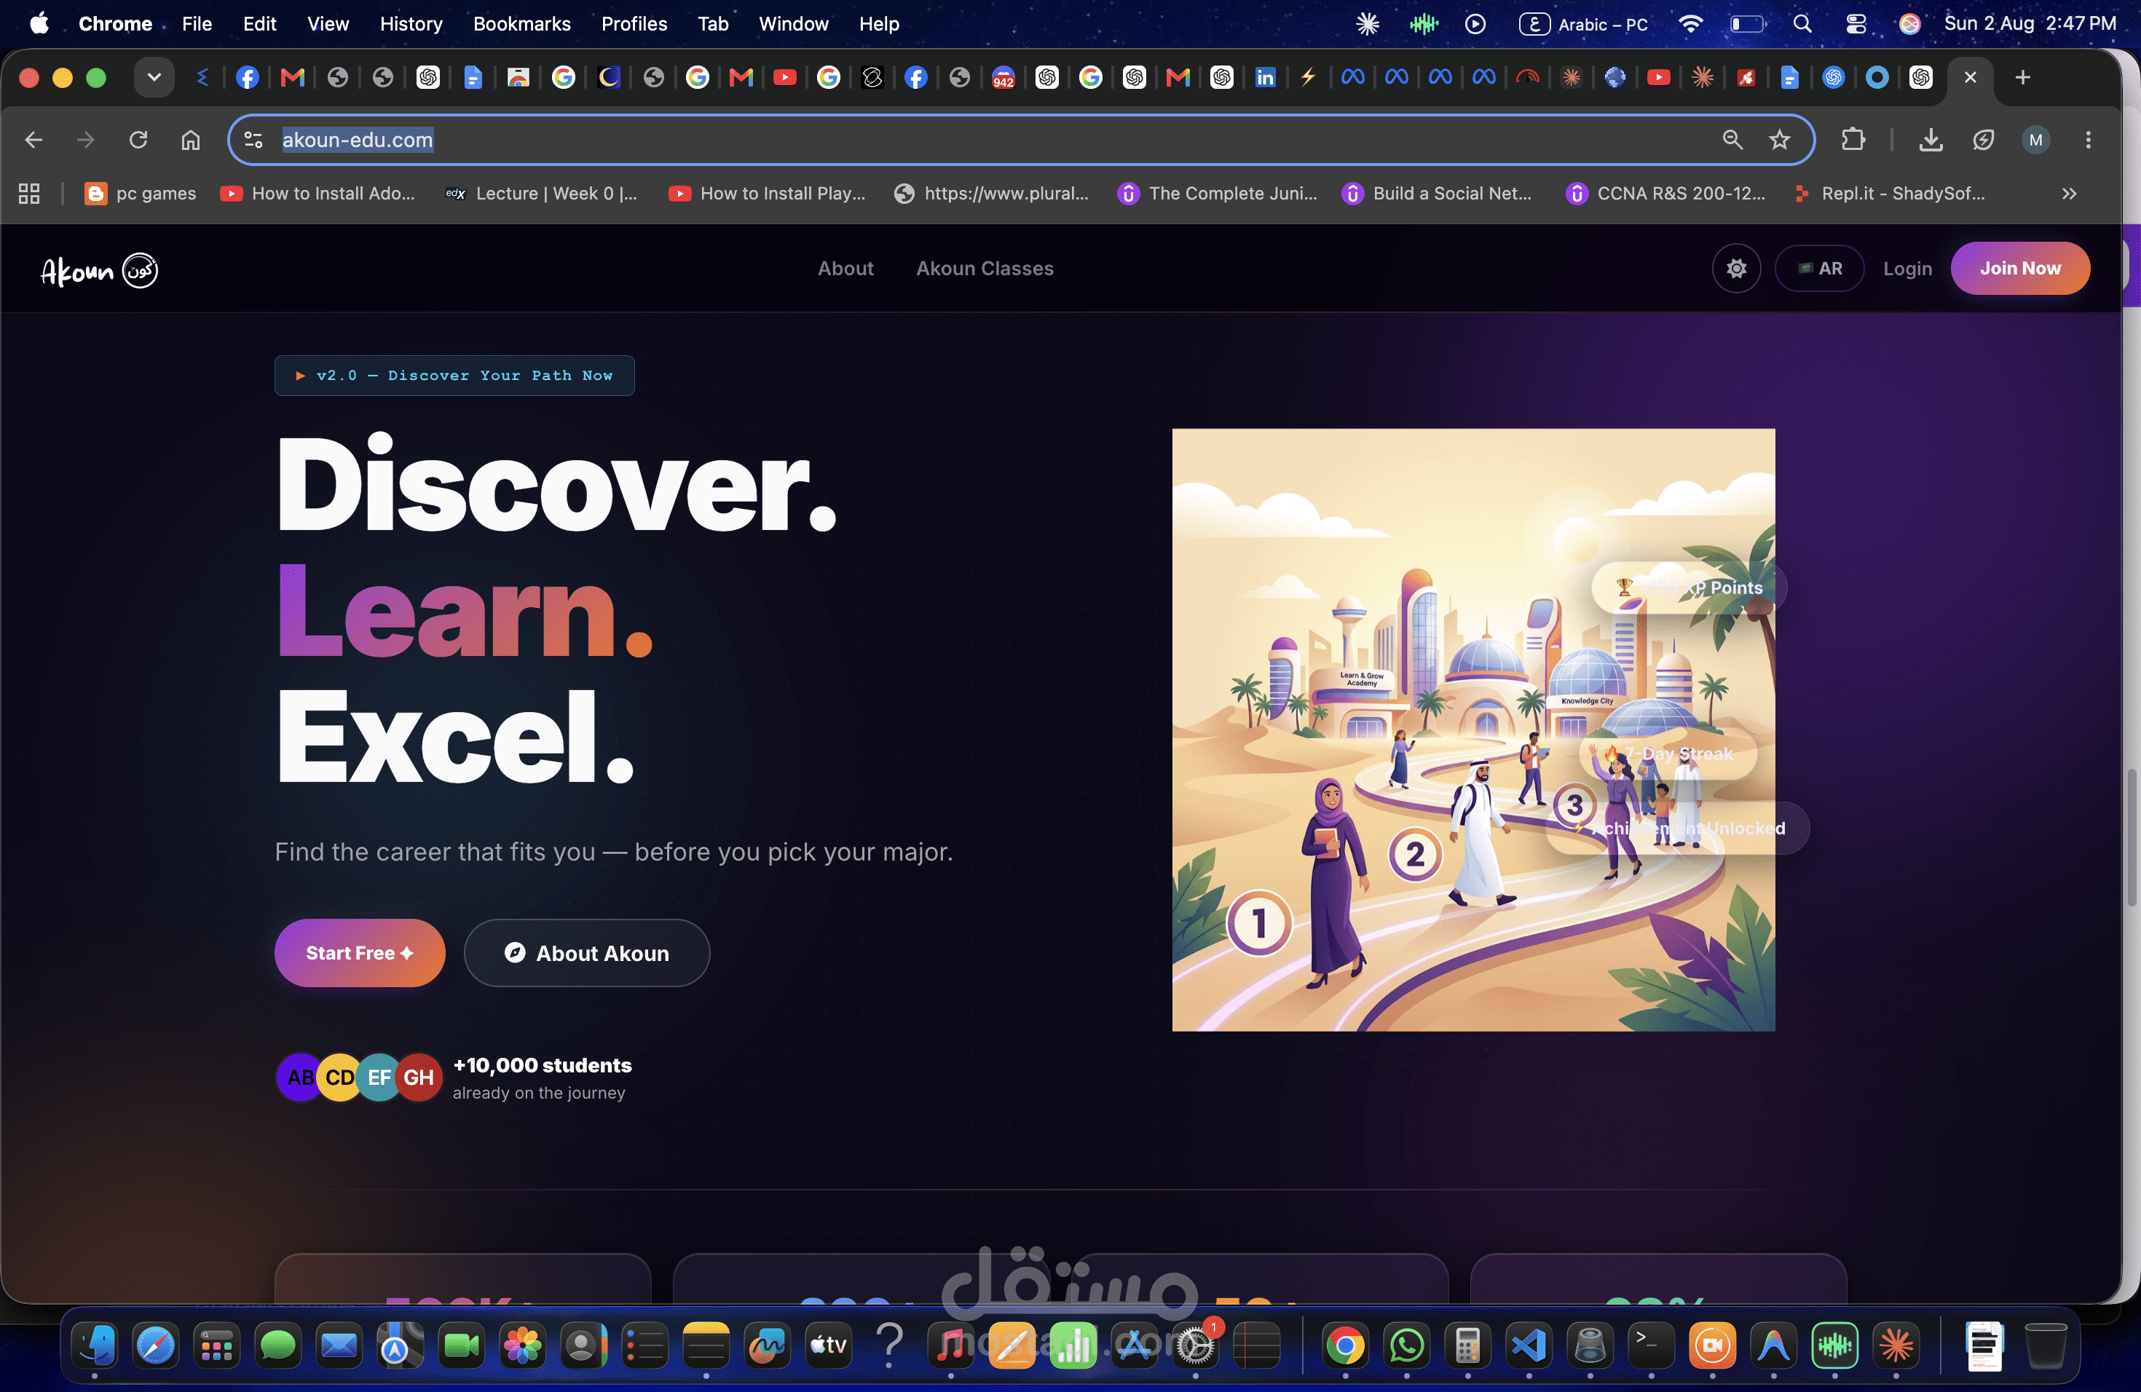The image size is (2141, 1392).
Task: Open Visual Studio Code from the Dock
Action: [x=1529, y=1345]
